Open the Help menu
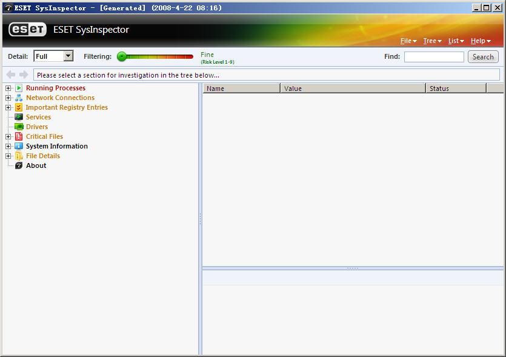506x357 pixels. tap(481, 41)
